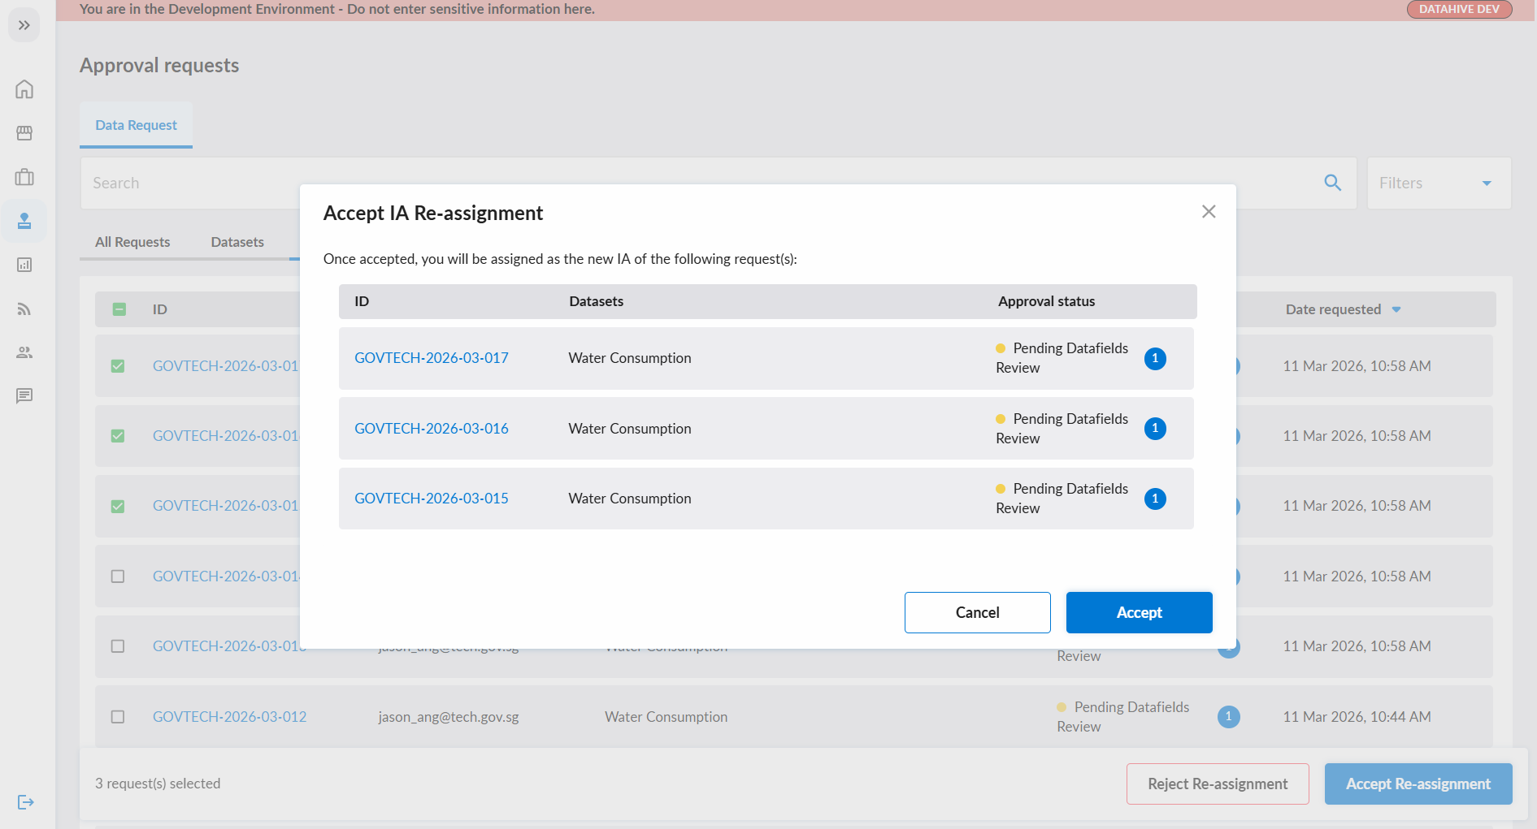Viewport: 1537px width, 829px height.
Task: Click the search magnifier icon
Action: [x=1332, y=183]
